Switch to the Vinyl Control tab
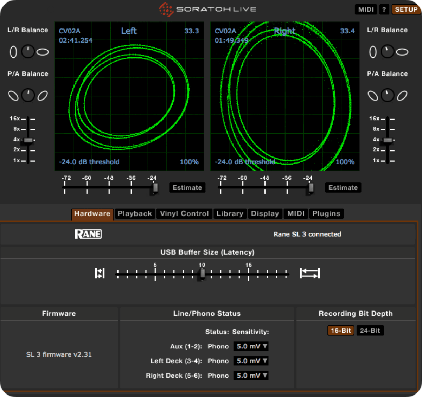The height and width of the screenshot is (397, 422). click(184, 214)
